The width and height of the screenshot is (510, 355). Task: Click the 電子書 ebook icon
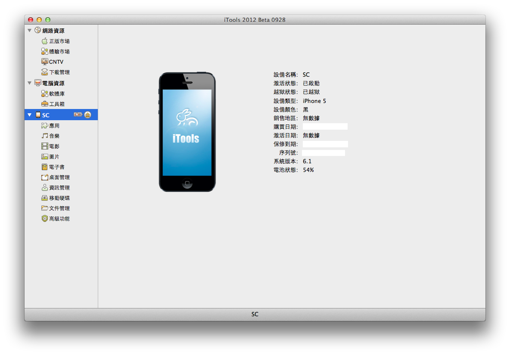tap(44, 167)
